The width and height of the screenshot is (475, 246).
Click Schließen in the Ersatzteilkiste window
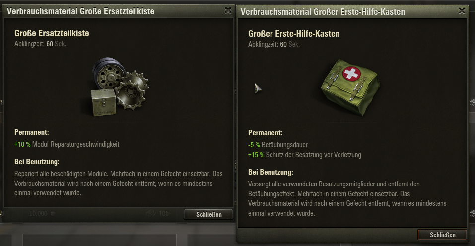tap(208, 214)
